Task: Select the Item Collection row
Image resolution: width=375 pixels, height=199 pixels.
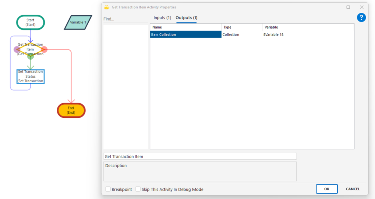Action: pos(186,35)
